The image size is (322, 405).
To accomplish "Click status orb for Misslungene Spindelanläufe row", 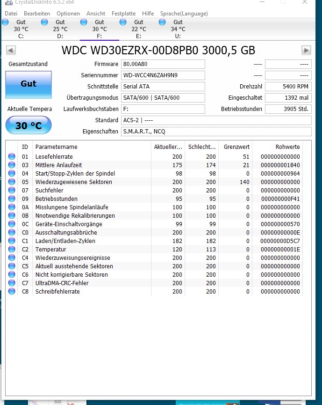I will pos(12,207).
